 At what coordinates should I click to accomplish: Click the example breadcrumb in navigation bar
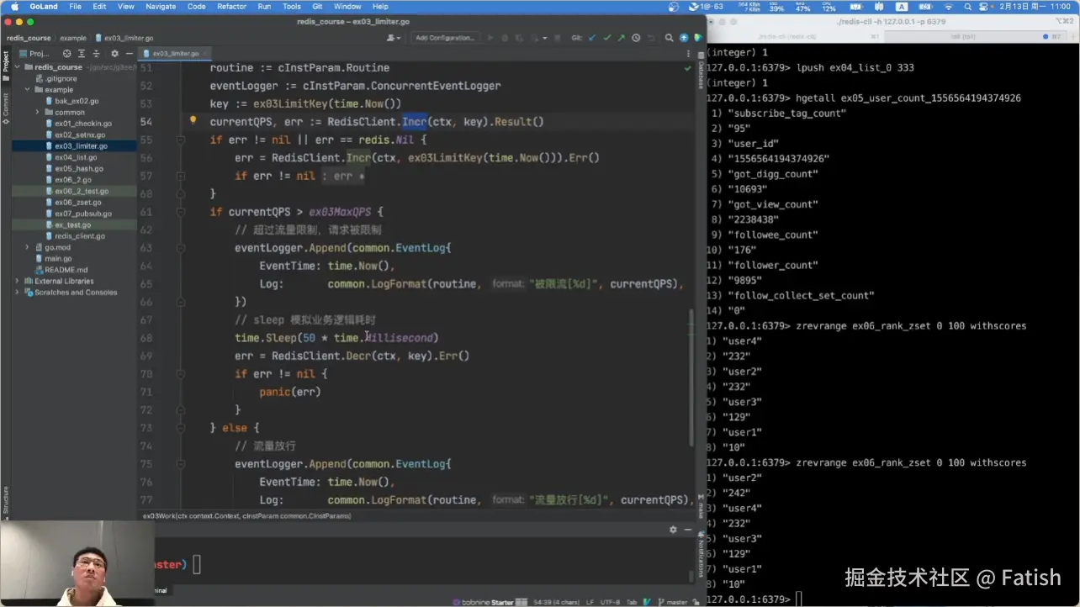point(73,38)
